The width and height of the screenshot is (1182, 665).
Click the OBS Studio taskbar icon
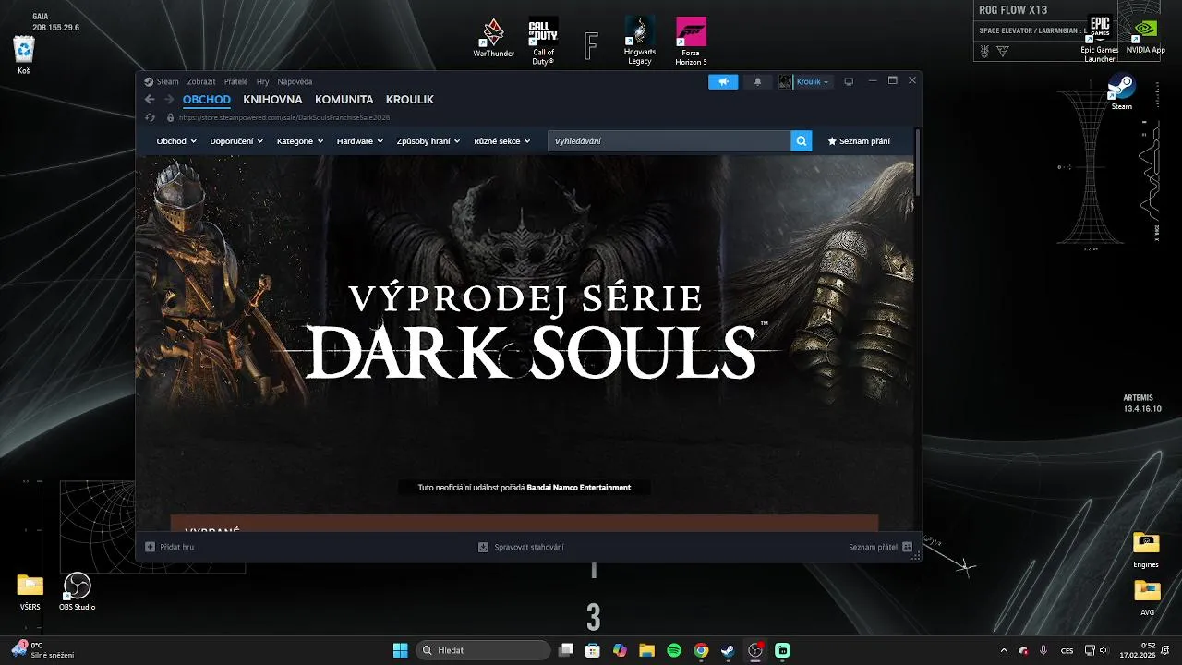click(x=755, y=650)
